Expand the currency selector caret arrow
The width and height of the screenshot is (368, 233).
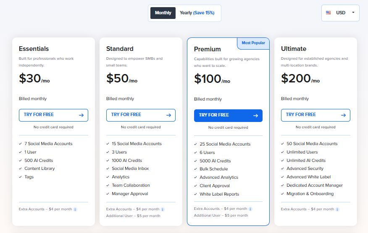click(353, 13)
